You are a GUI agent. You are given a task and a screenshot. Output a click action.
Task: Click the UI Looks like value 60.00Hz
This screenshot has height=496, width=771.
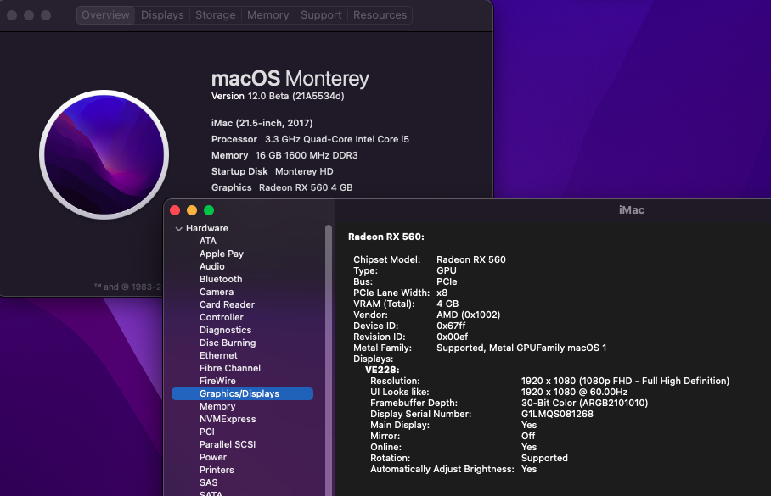574,392
